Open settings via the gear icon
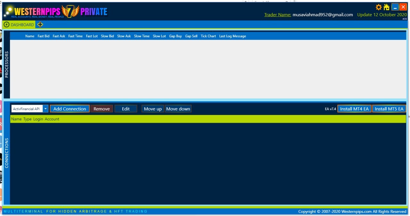The width and height of the screenshot is (410, 216). 379,7
